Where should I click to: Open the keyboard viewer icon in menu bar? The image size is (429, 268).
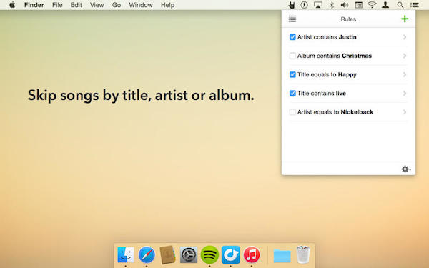pos(358,5)
